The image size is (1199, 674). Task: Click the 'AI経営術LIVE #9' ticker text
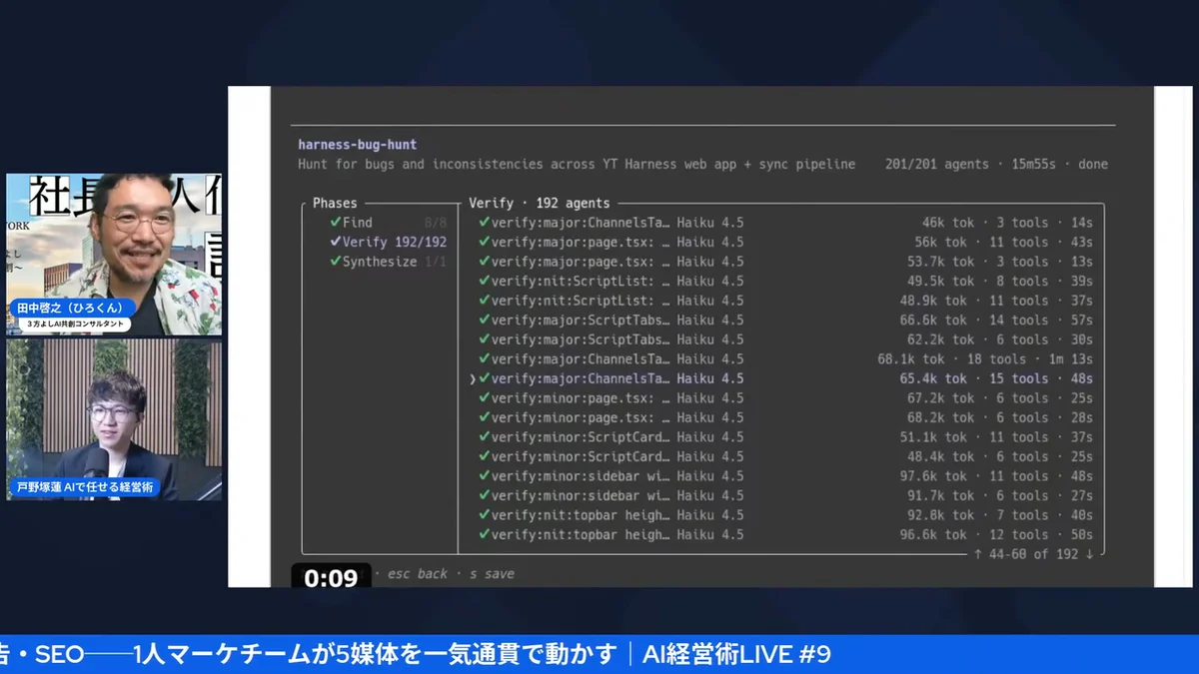coord(737,655)
